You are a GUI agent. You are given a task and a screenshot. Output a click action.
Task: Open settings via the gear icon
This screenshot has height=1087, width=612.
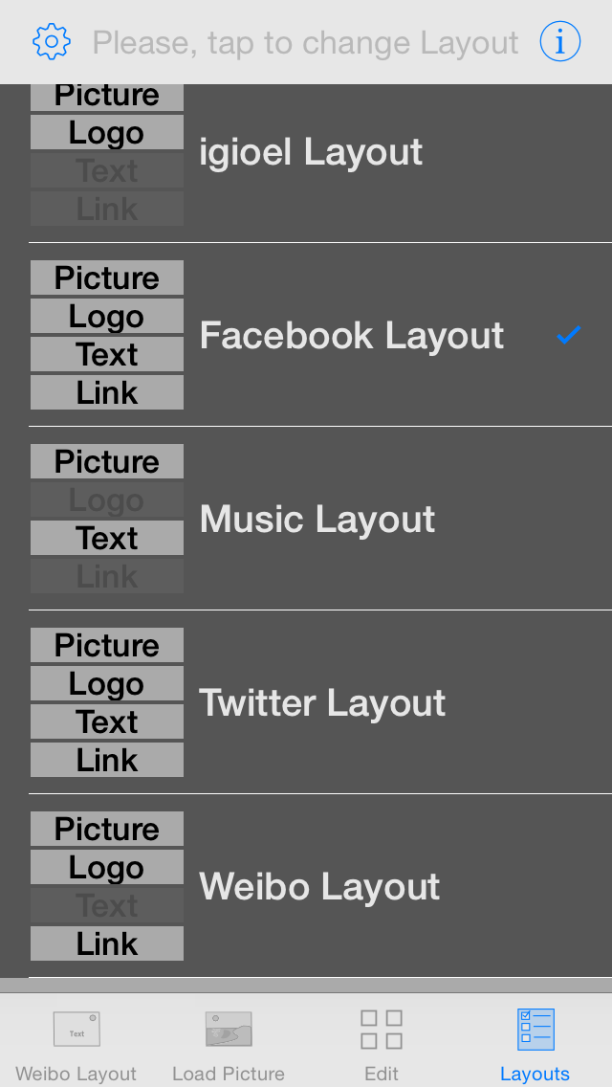click(x=52, y=41)
